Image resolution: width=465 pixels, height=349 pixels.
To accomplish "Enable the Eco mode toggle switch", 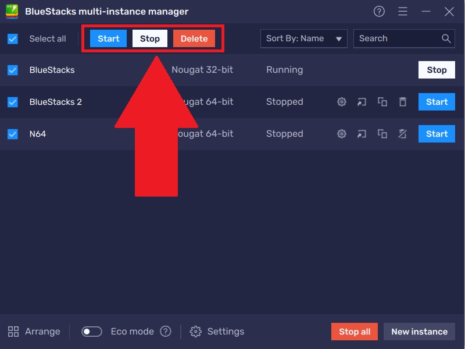I will [92, 332].
